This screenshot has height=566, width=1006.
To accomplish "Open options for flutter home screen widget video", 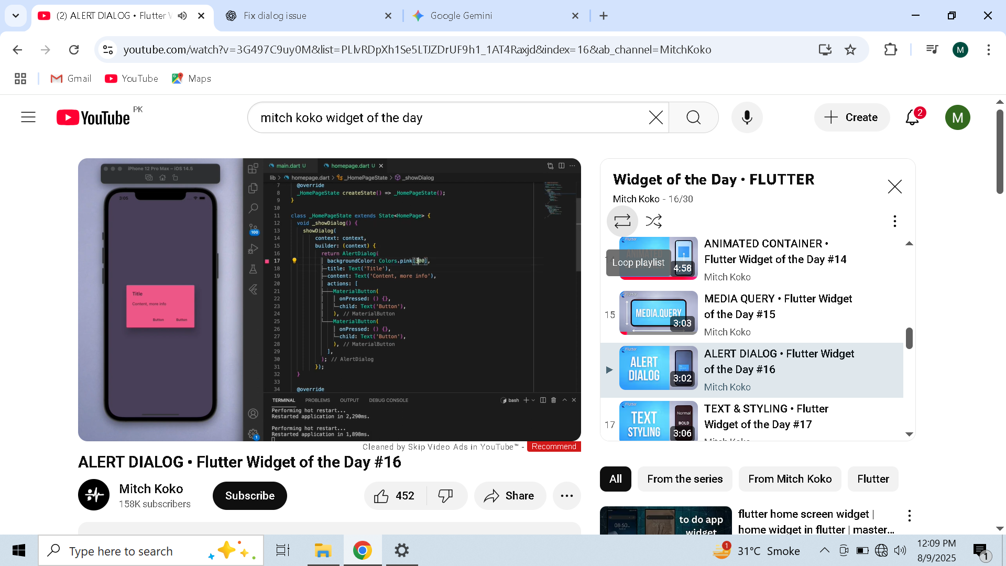I will [x=910, y=516].
